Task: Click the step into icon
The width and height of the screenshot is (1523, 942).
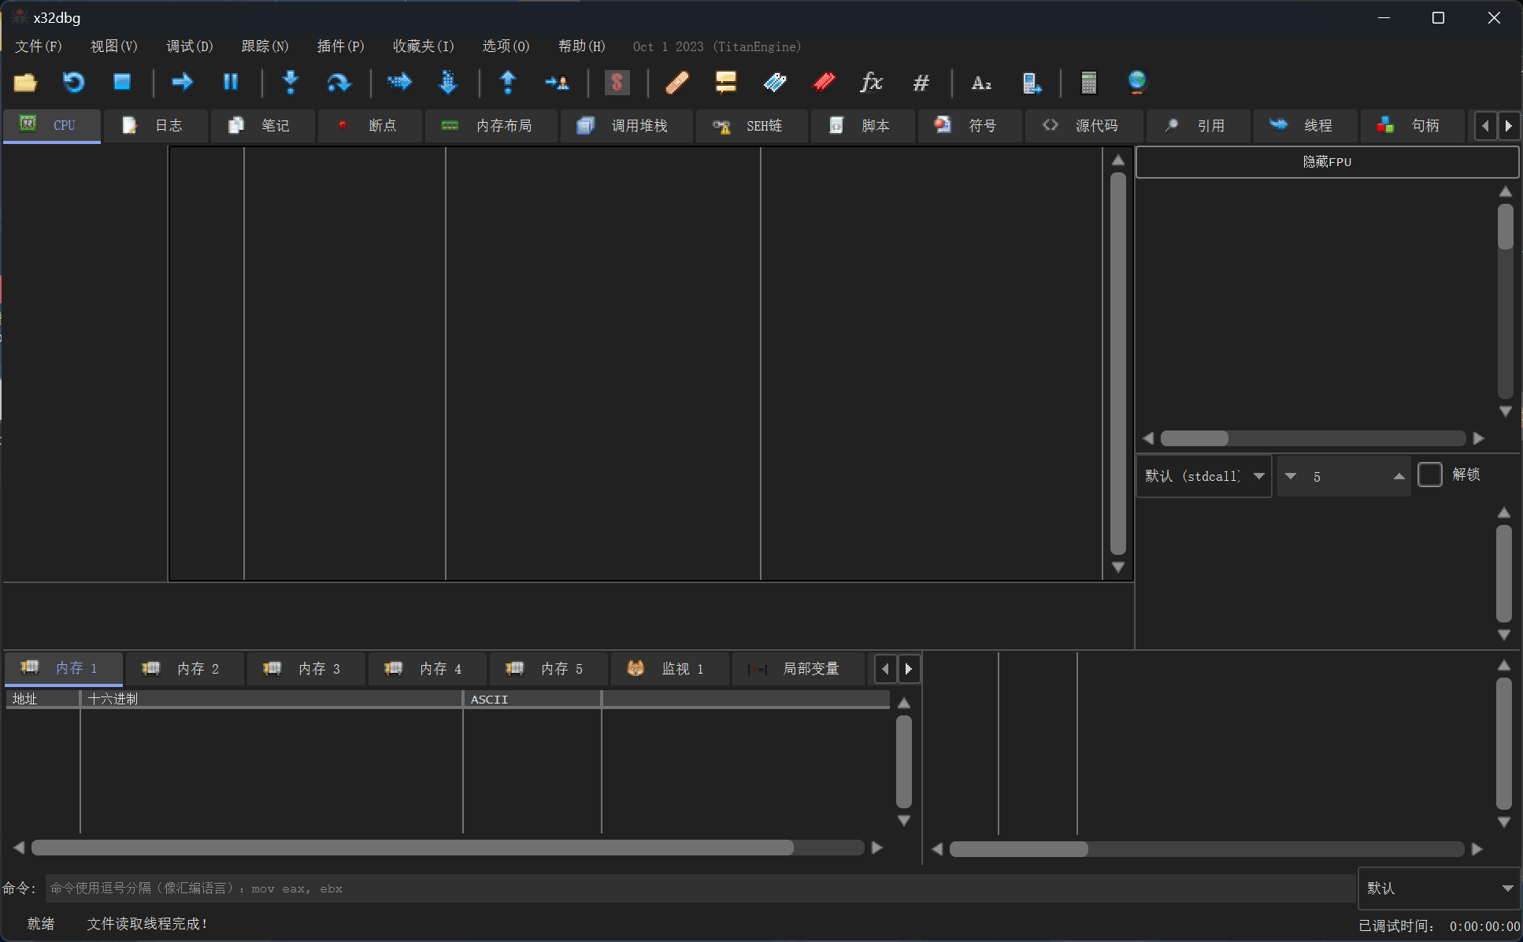Action: click(291, 82)
